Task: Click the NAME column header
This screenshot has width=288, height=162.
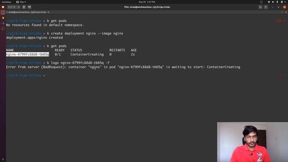Action: point(10,50)
